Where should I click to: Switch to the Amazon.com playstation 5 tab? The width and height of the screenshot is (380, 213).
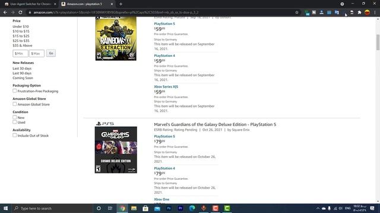click(87, 4)
